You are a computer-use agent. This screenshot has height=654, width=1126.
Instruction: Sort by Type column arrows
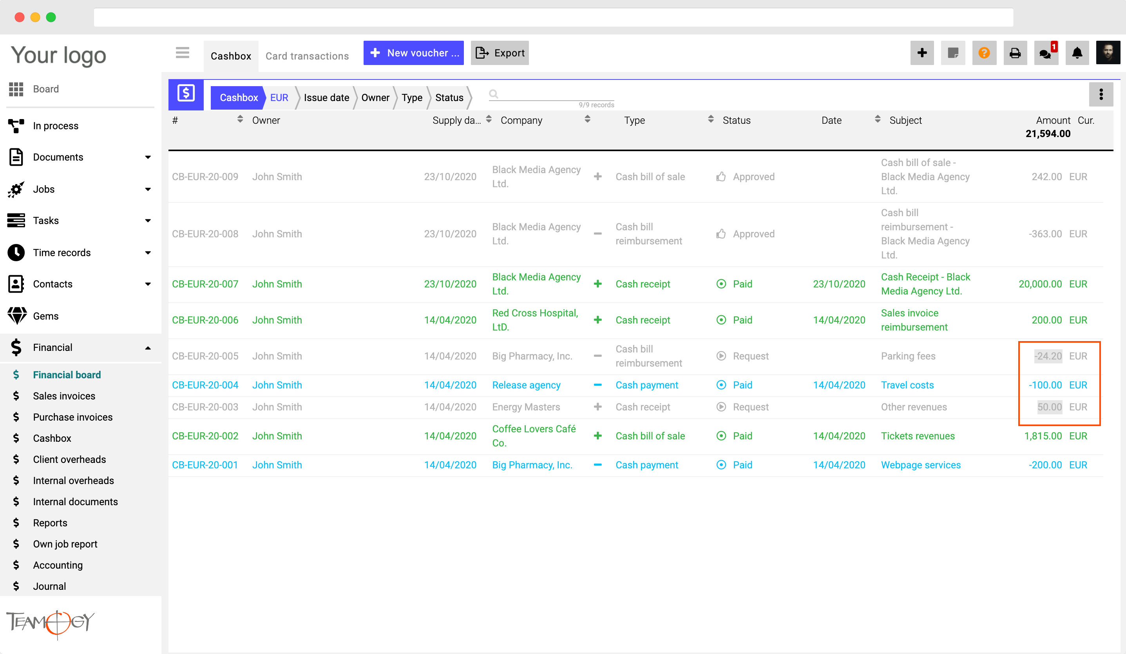(710, 119)
